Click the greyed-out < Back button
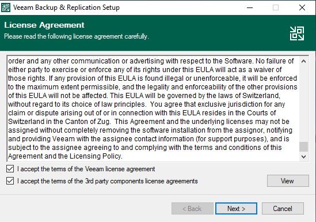316x222 pixels. pyautogui.click(x=192, y=209)
